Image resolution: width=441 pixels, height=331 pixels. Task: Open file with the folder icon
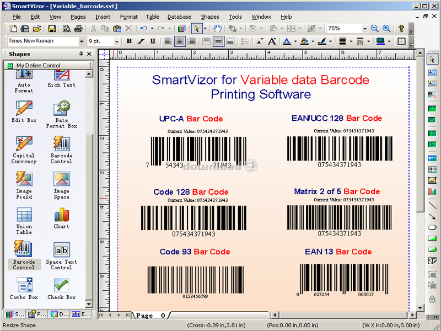[37, 29]
